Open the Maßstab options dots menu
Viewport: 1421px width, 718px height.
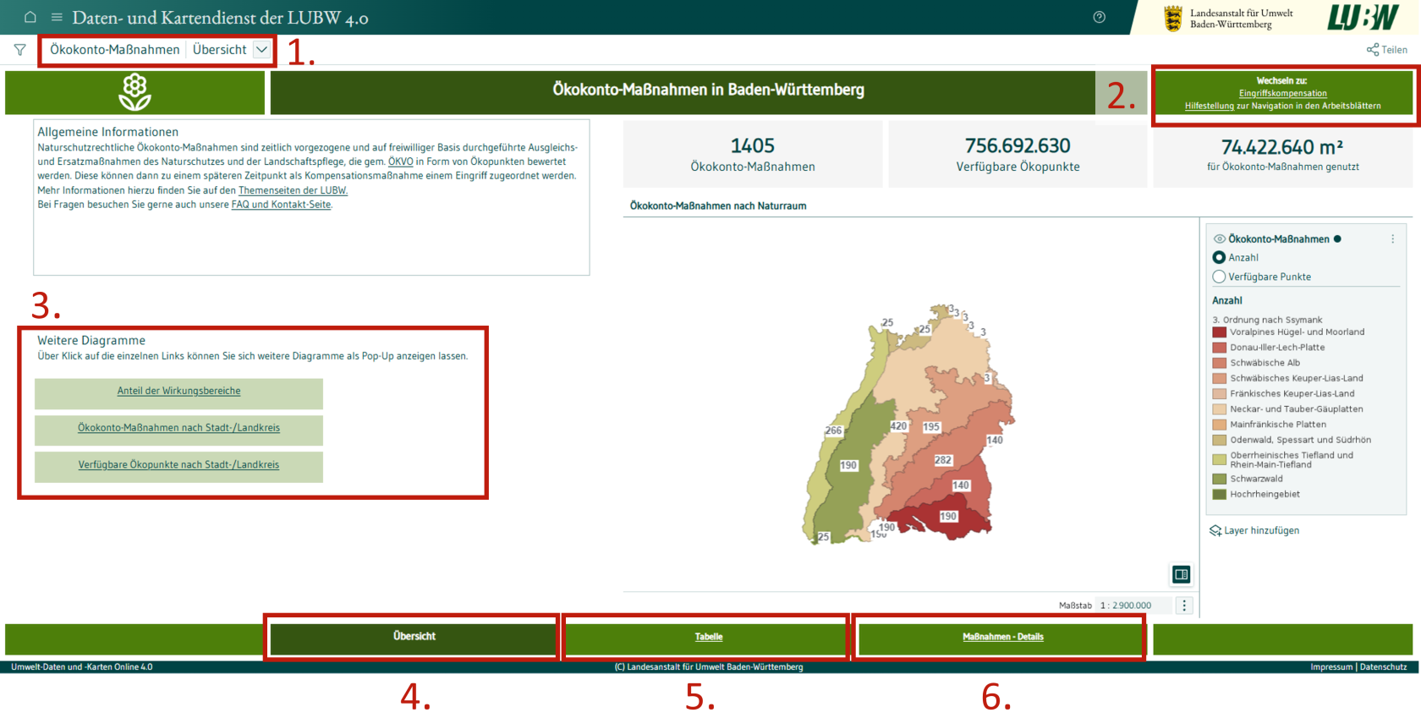(x=1184, y=606)
